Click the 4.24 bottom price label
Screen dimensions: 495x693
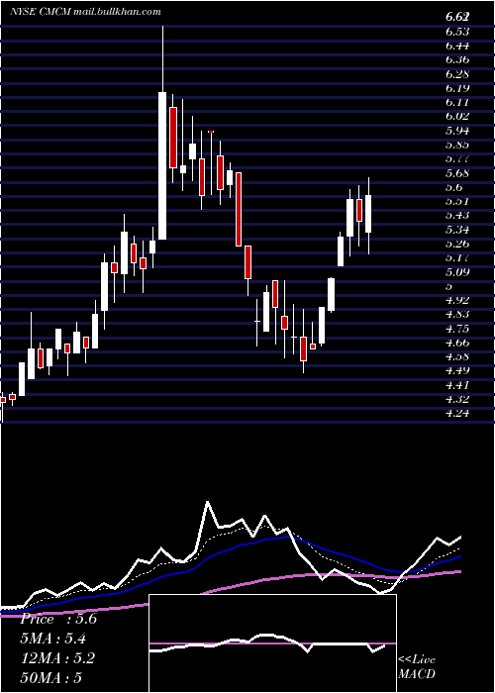(457, 413)
